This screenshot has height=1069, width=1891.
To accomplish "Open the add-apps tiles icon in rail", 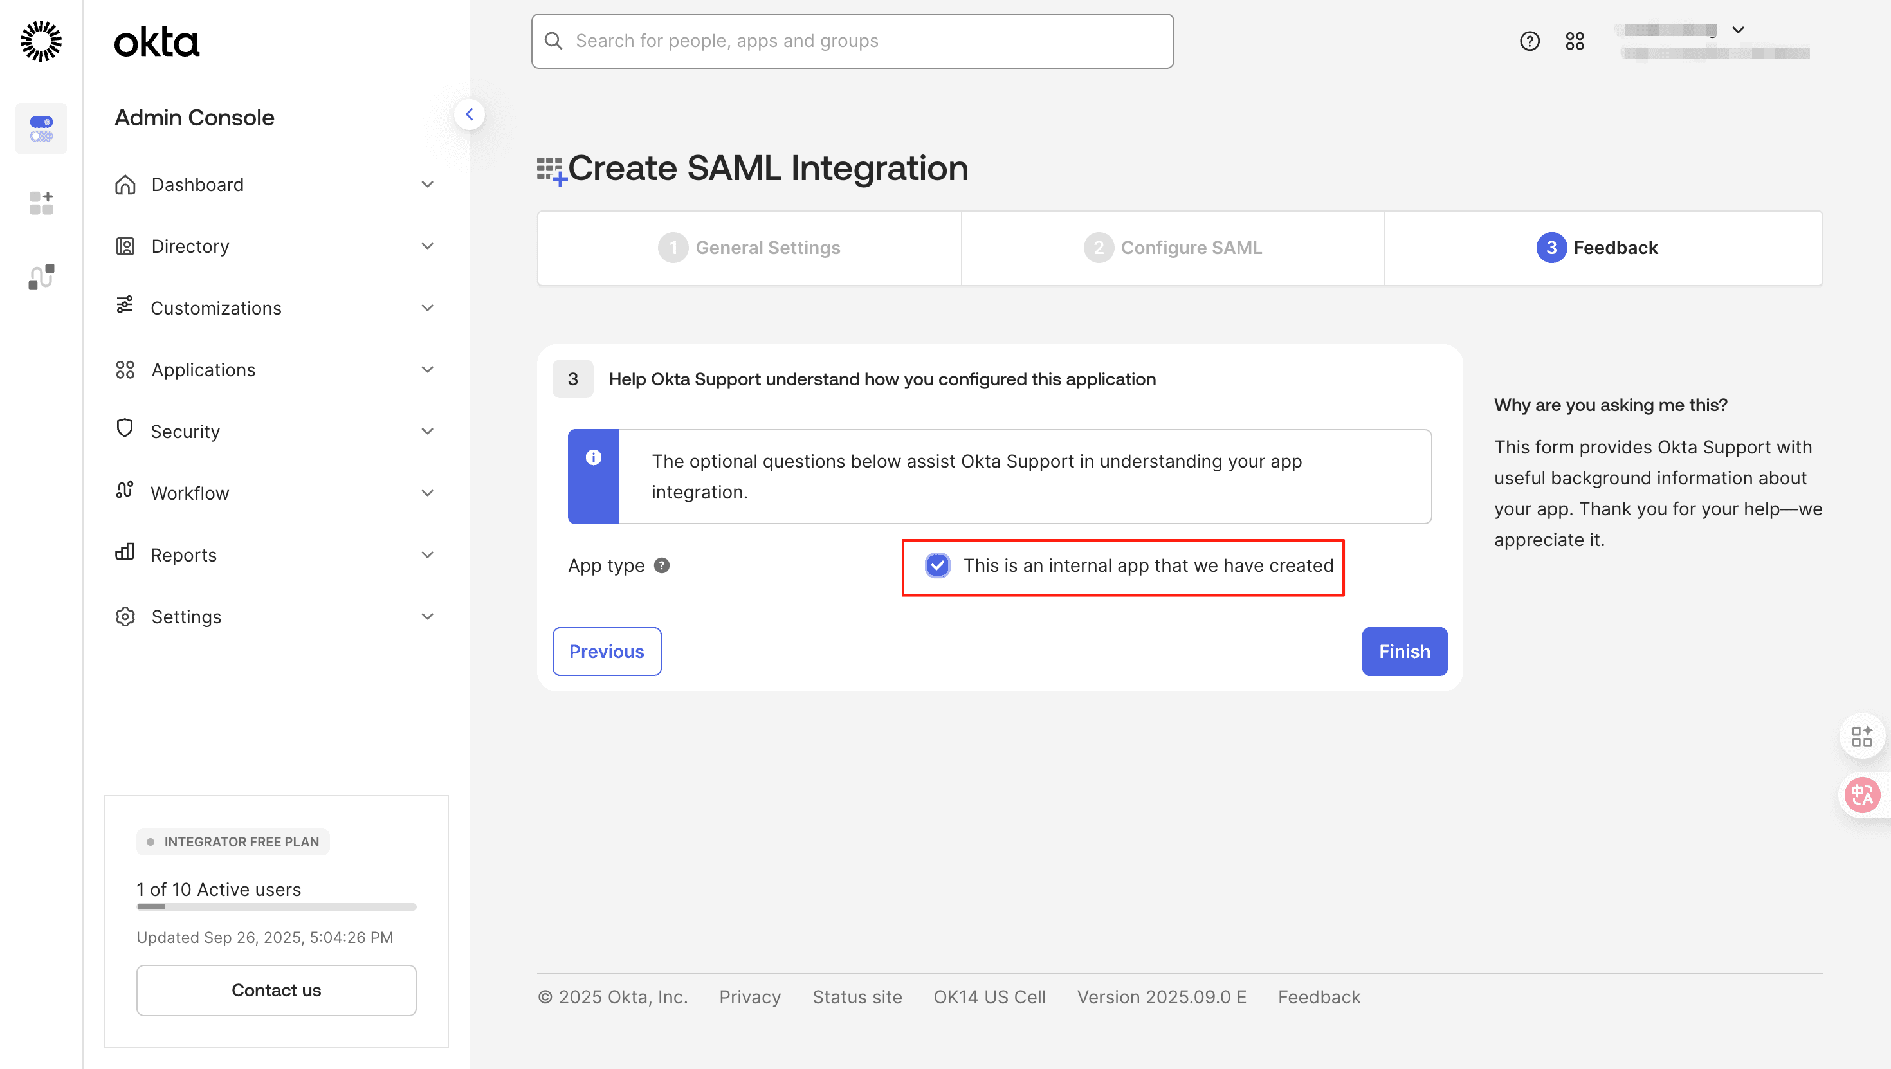I will (x=41, y=203).
